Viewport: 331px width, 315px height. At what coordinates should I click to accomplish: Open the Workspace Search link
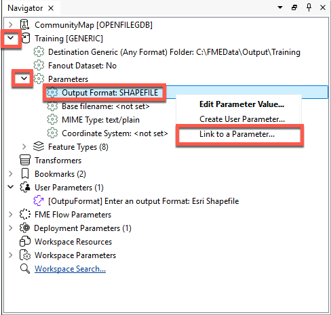[x=70, y=269]
